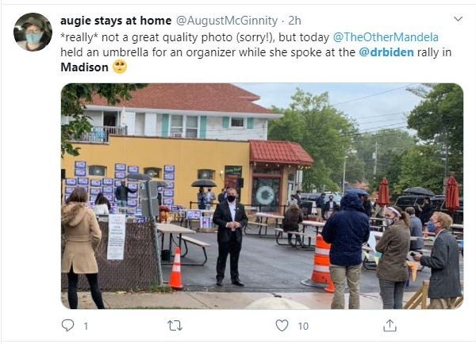Screen dimensions: 476x344
Task: Retweet this tweet using the retweet icon
Action: (x=175, y=326)
